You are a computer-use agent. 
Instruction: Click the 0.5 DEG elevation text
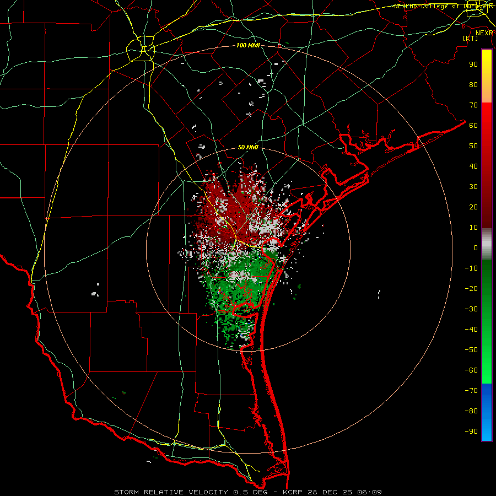click(x=250, y=492)
